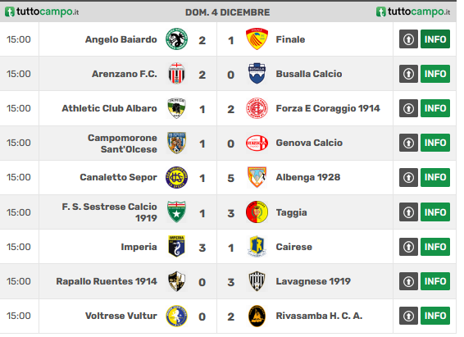Click the F. S. Sestrese Calcio 1919 name
Image resolution: width=464 pixels, height=337 pixels.
[x=109, y=212]
